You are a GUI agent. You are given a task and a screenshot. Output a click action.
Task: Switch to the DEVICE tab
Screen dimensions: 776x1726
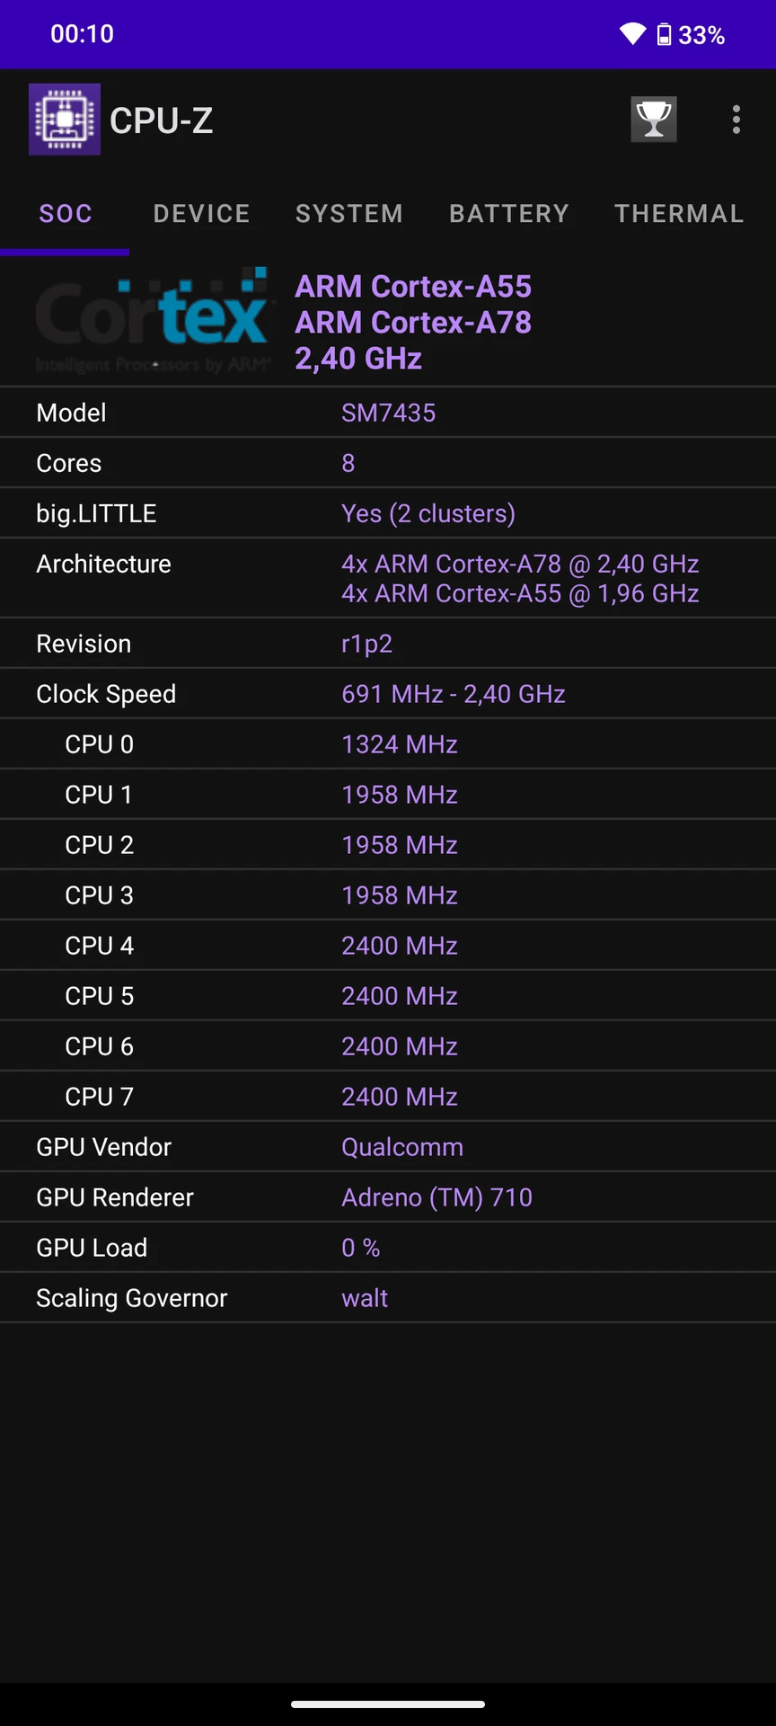(x=202, y=214)
